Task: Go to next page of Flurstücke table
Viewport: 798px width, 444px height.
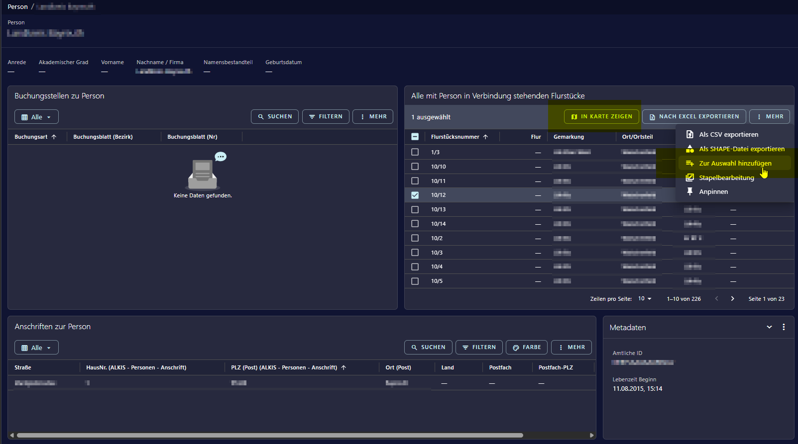Action: (x=732, y=299)
